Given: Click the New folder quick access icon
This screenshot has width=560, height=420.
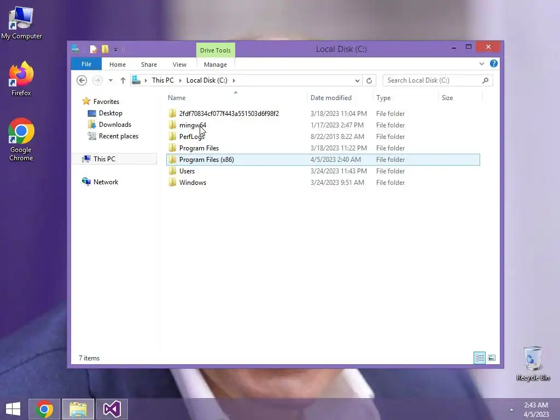Looking at the screenshot, I should click(x=105, y=49).
